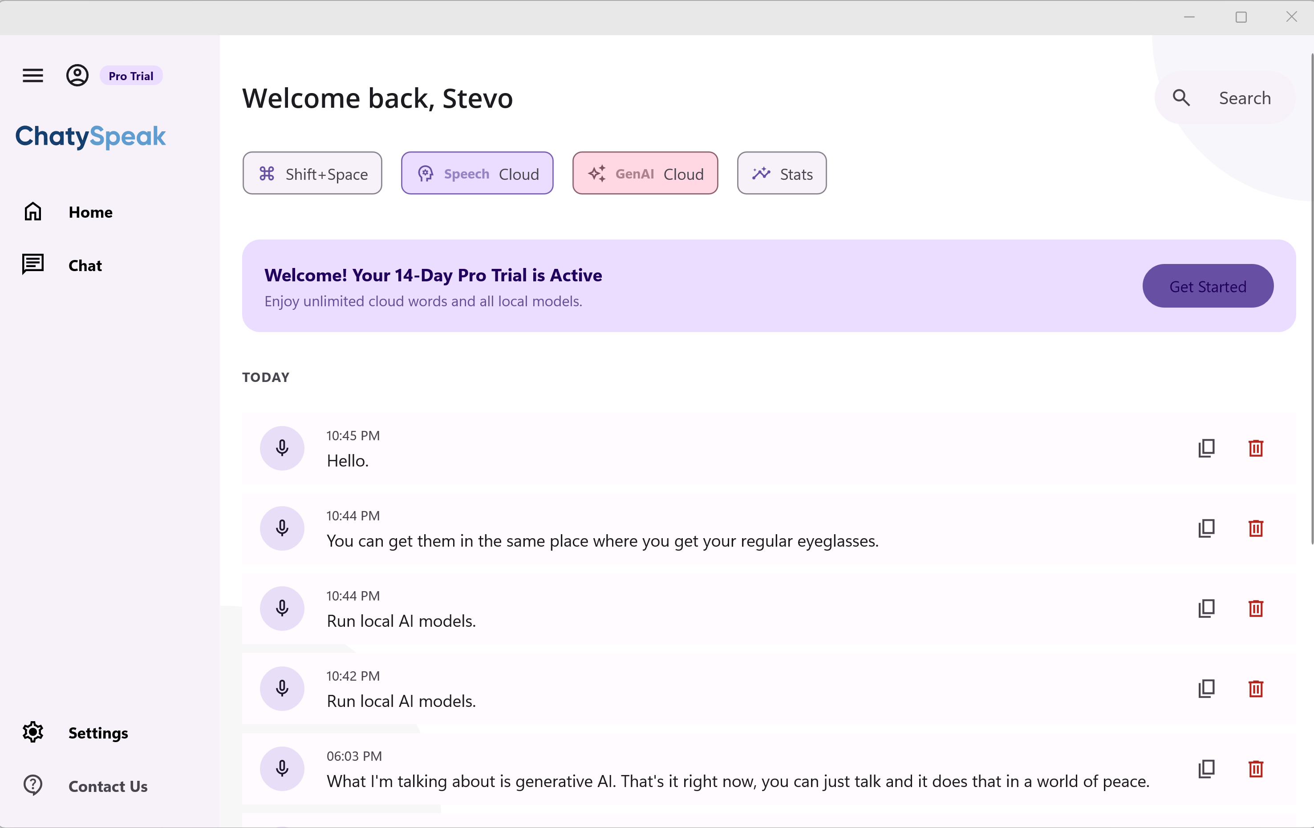Copy the 10:44 PM 'Run local AI models' transcript
Viewport: 1314px width, 828px height.
[1206, 608]
